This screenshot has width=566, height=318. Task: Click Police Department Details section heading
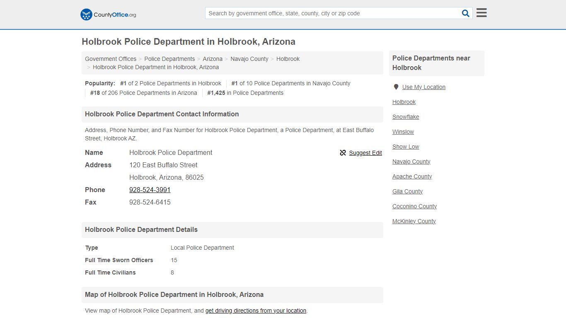point(141,229)
